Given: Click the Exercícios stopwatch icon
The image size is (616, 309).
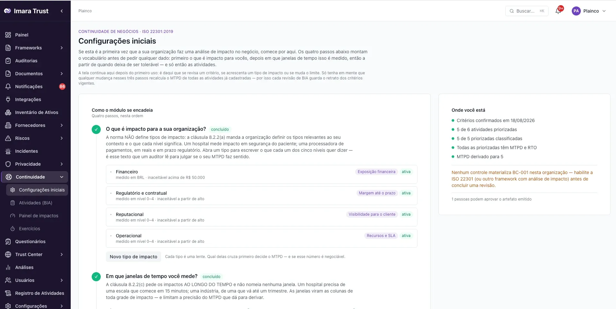Looking at the screenshot, I should point(13,229).
